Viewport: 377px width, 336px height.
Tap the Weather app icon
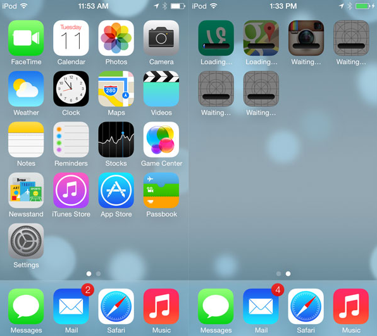click(x=26, y=89)
